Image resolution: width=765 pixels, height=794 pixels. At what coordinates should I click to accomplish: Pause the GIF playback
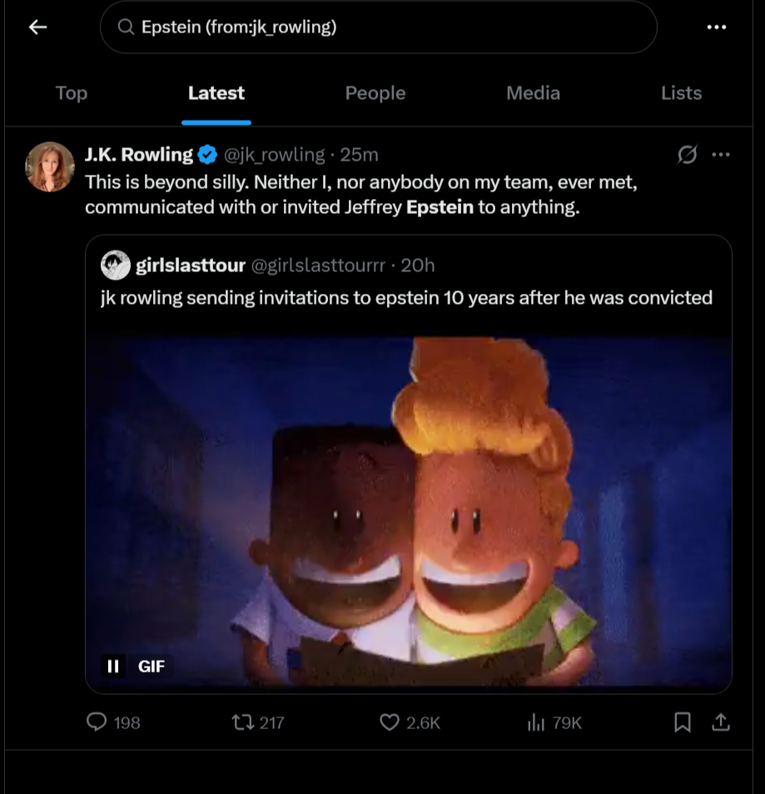[x=113, y=666]
